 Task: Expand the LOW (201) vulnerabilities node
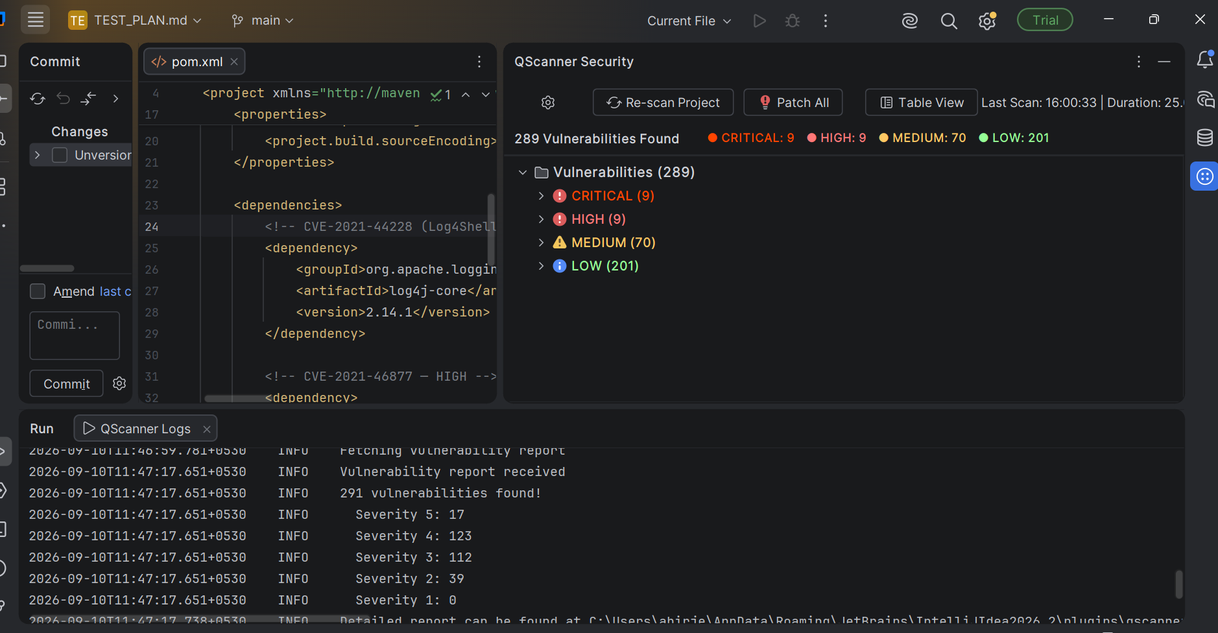click(x=541, y=266)
